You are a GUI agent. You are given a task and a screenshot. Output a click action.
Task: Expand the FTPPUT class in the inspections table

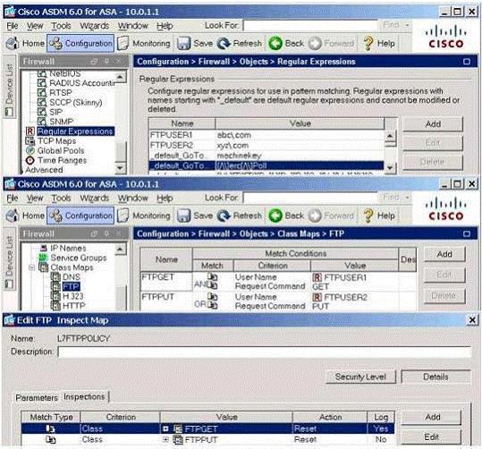point(165,439)
